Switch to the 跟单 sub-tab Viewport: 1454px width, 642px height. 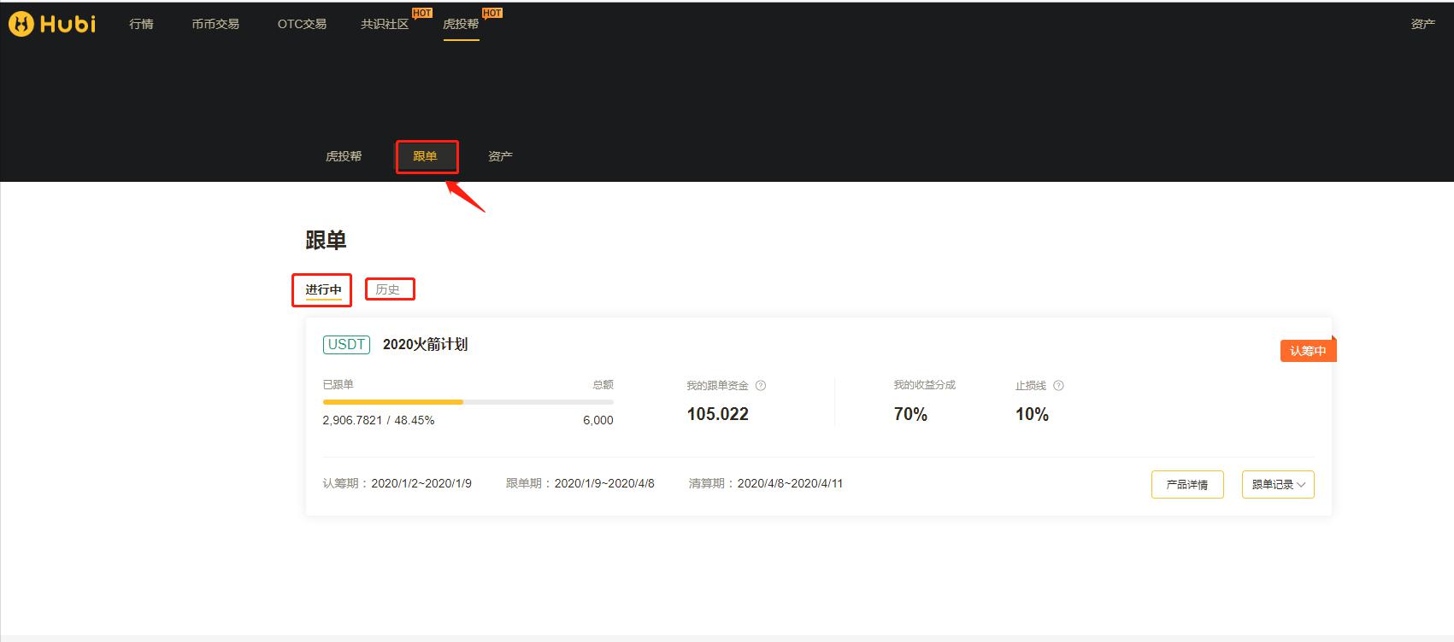425,156
